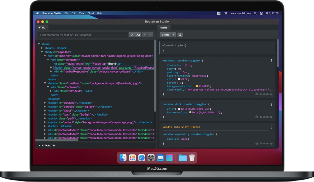Screen dimensions: 314x182
Task: Expand the section id="services" node
Action: pyautogui.click(x=45, y=103)
